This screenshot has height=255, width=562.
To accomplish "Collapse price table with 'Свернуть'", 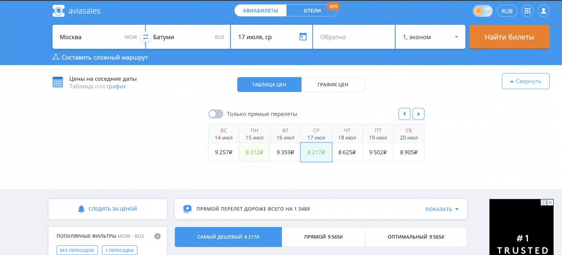I will (x=525, y=81).
